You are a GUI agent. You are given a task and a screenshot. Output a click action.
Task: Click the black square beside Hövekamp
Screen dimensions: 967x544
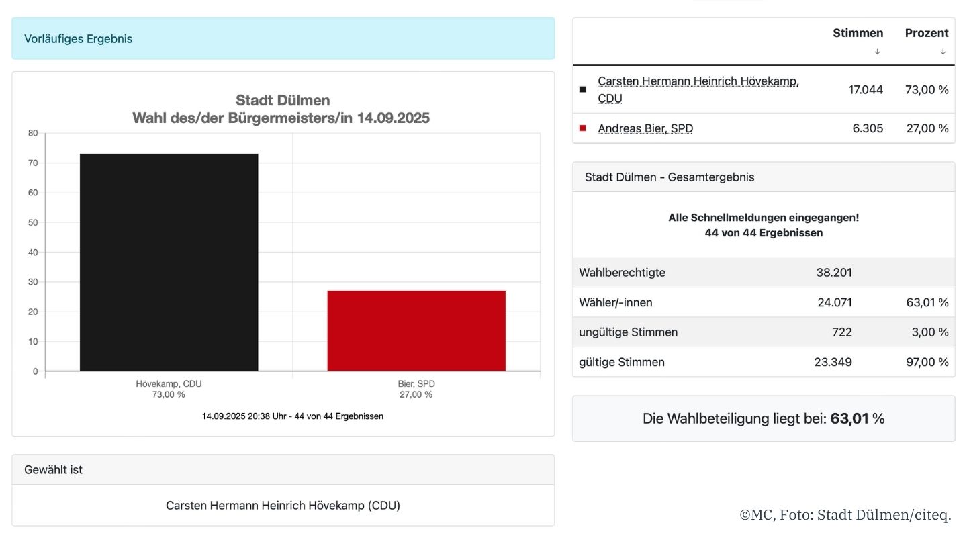point(582,89)
